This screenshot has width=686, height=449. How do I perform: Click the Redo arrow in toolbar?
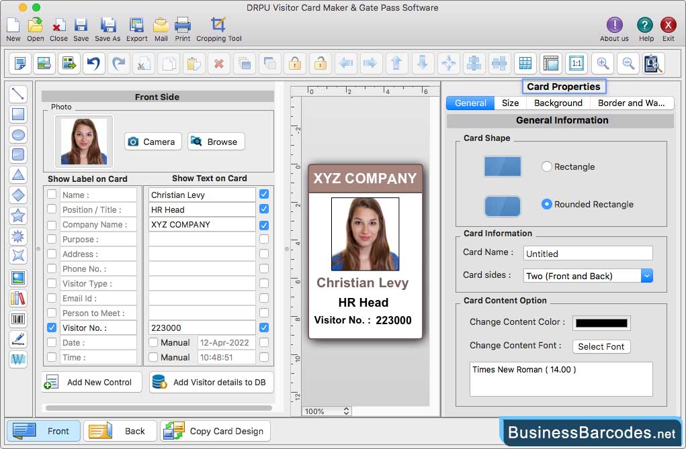tap(119, 63)
